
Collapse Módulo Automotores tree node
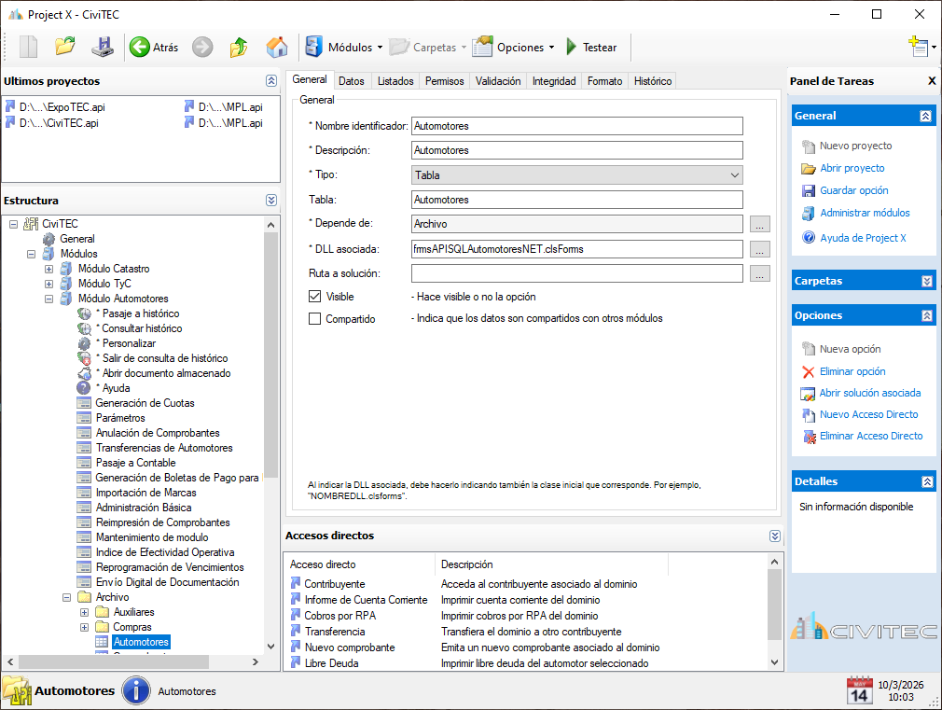(48, 299)
